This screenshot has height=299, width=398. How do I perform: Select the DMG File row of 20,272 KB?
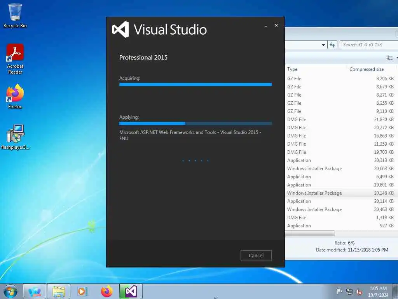(341, 127)
